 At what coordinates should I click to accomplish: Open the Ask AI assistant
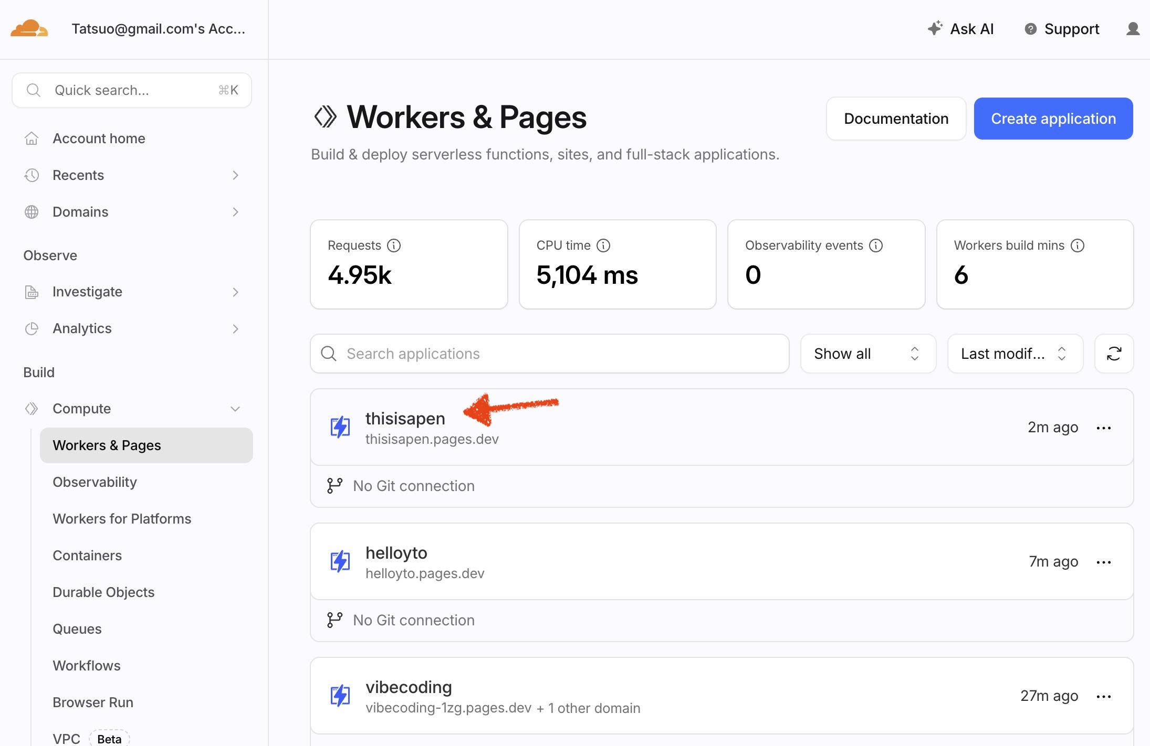960,29
